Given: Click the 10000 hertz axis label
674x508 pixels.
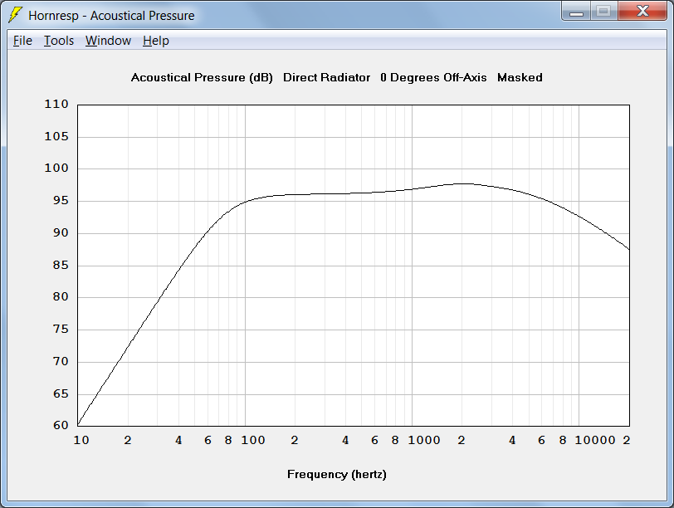Looking at the screenshot, I should point(595,440).
